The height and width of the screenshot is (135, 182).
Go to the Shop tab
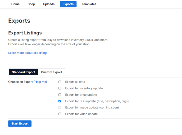point(31,4)
